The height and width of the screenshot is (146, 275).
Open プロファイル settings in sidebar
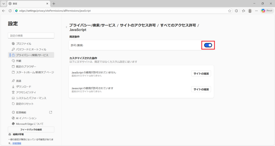click(x=31, y=44)
